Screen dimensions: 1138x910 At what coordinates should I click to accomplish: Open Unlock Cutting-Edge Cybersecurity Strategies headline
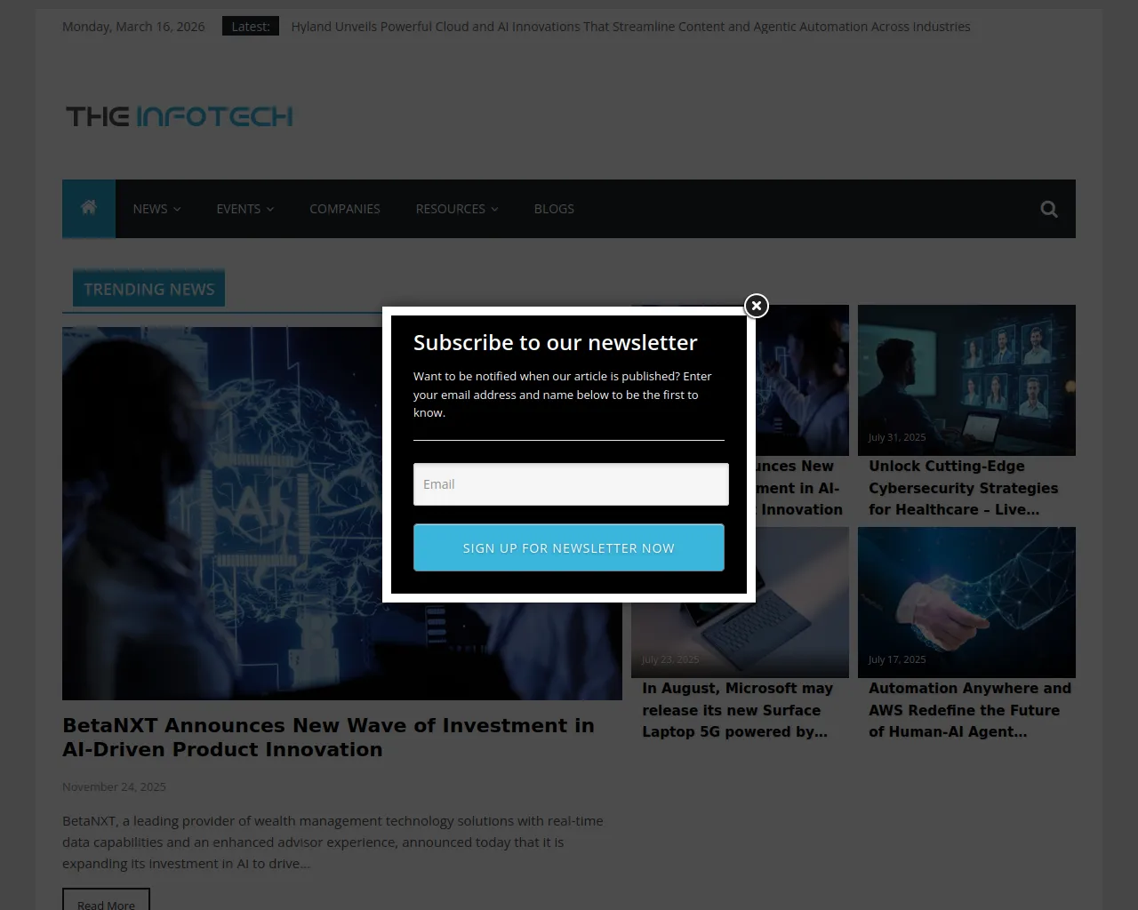[964, 488]
